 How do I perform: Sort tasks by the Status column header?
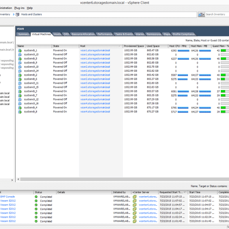click(x=45, y=192)
